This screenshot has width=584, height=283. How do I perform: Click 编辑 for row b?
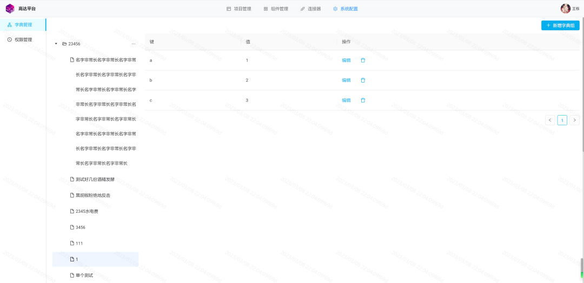(347, 80)
